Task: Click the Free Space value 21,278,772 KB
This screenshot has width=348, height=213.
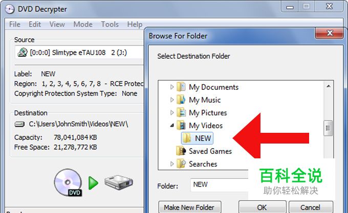Action: (x=75, y=147)
